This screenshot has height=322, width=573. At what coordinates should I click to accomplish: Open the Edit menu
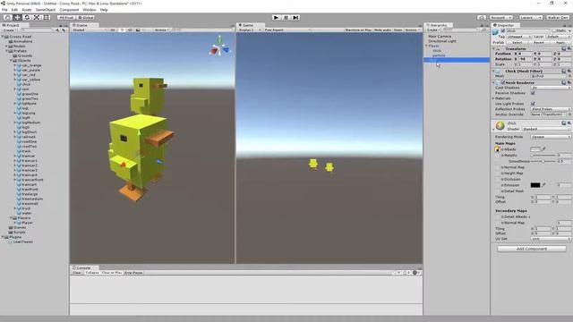click(14, 10)
